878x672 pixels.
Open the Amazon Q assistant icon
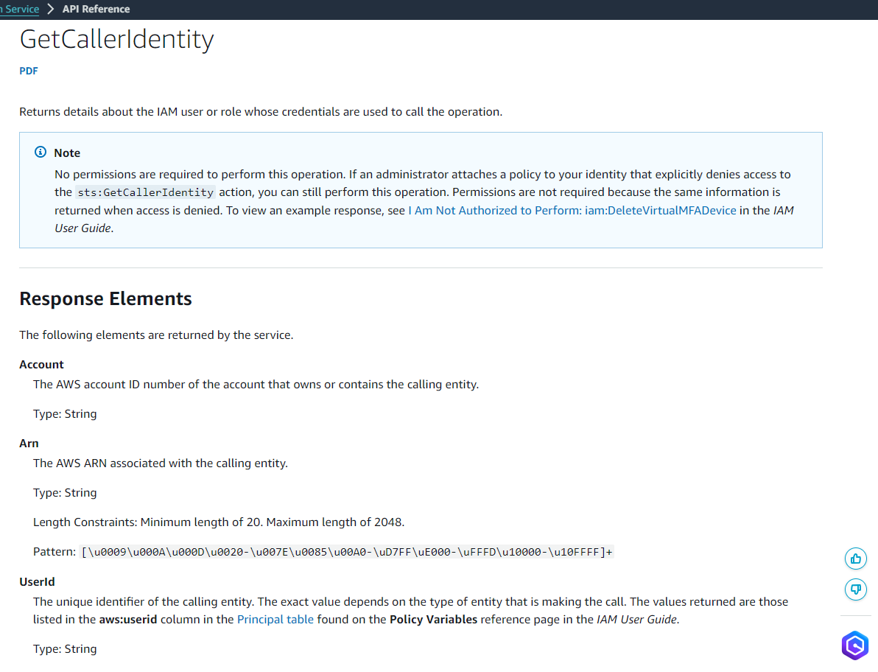pos(855,645)
